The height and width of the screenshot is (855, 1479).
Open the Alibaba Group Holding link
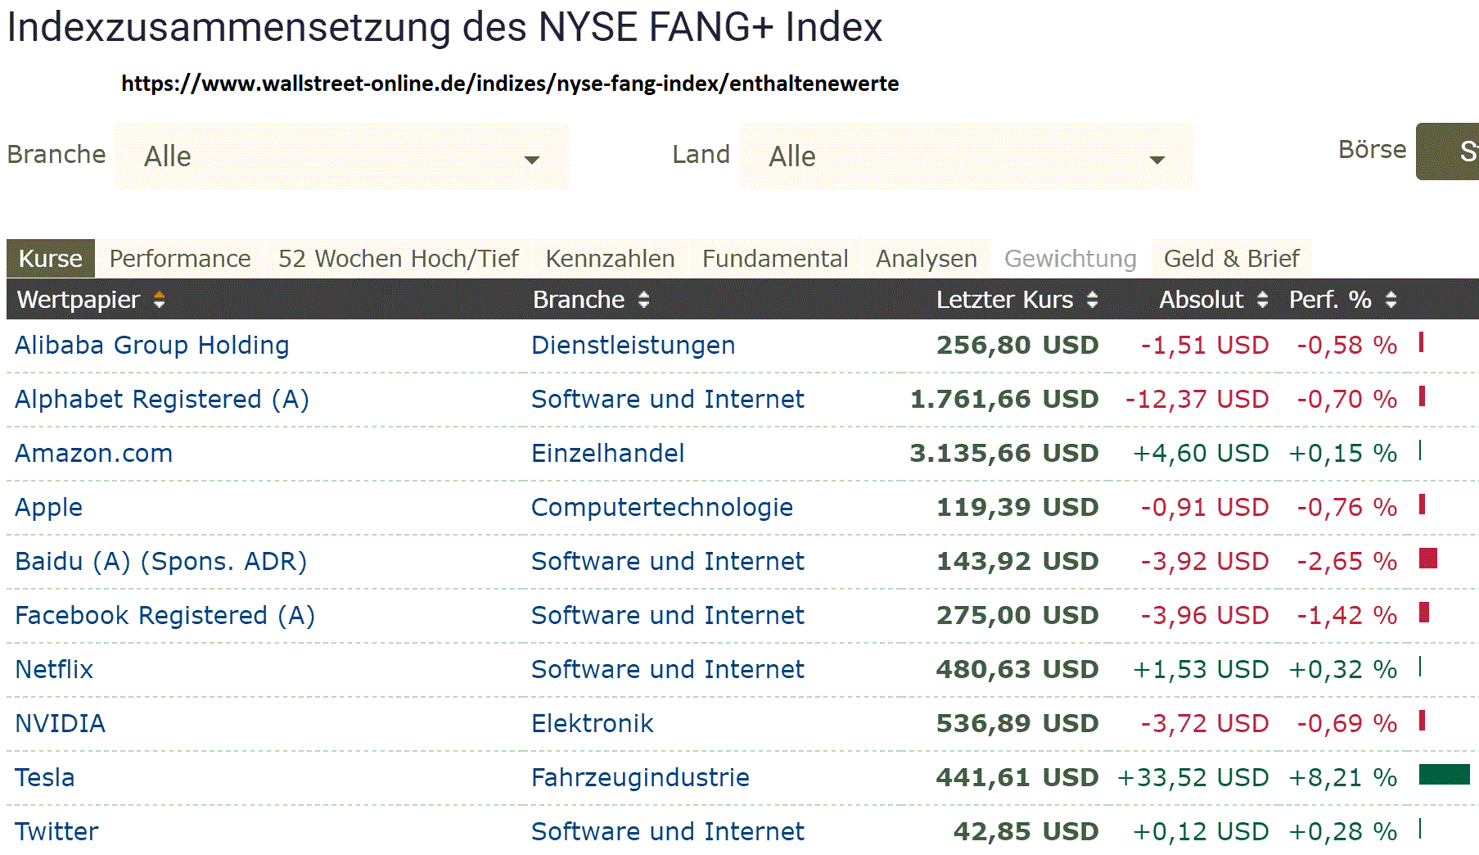point(152,346)
